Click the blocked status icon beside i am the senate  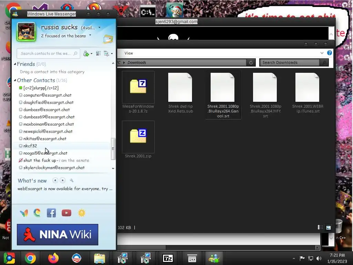[x=20, y=160]
